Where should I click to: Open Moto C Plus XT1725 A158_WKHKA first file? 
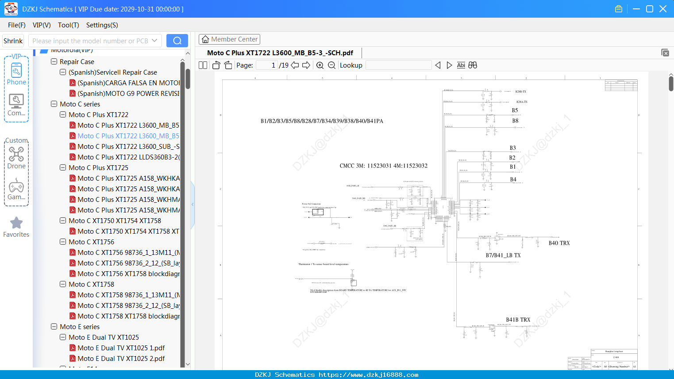click(x=128, y=178)
